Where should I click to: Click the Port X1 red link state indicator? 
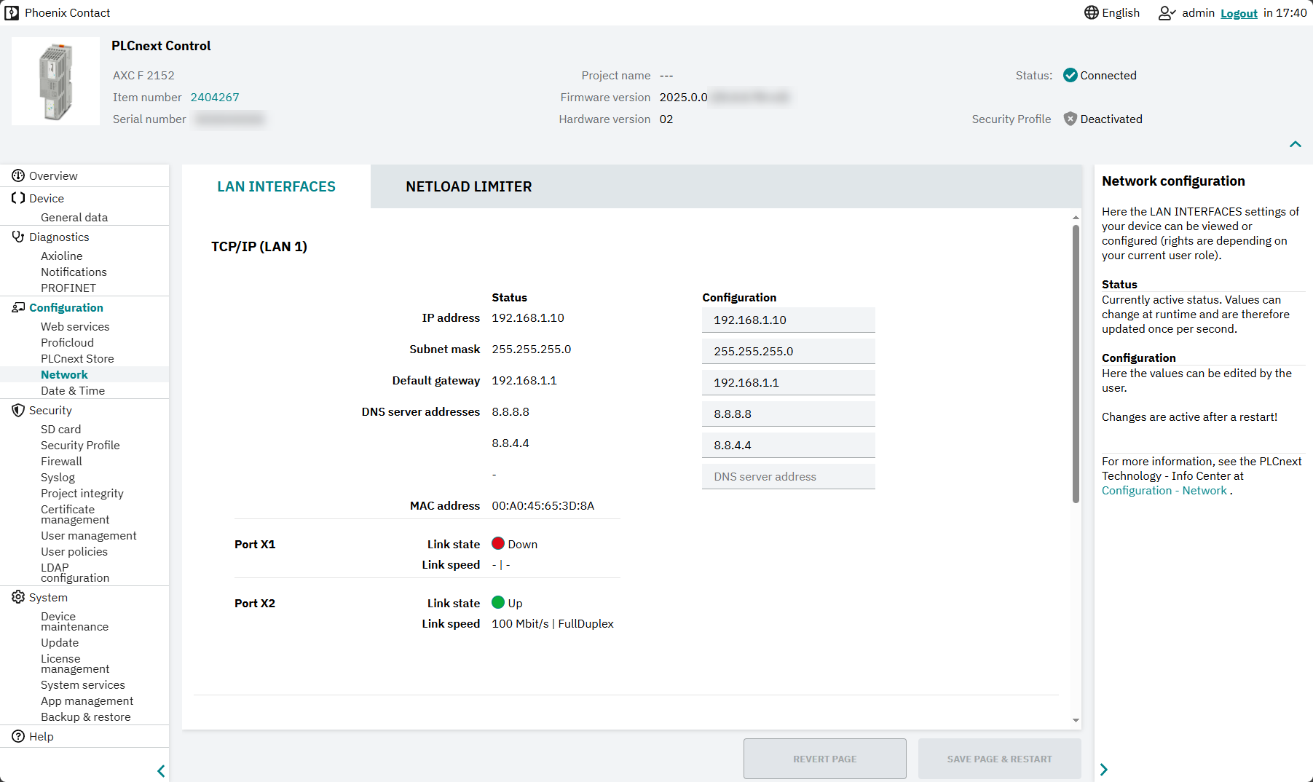498,543
